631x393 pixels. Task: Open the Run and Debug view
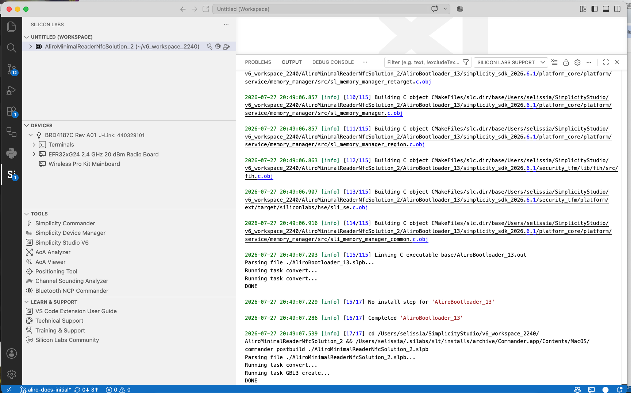[x=11, y=90]
